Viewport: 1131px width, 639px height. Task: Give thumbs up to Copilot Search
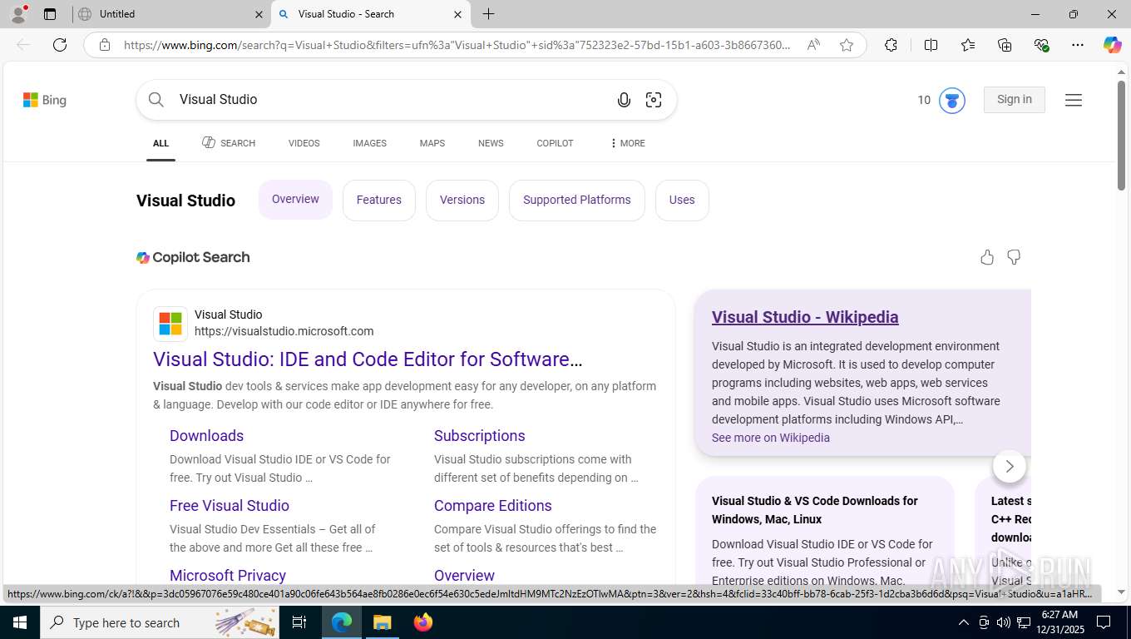(x=987, y=257)
